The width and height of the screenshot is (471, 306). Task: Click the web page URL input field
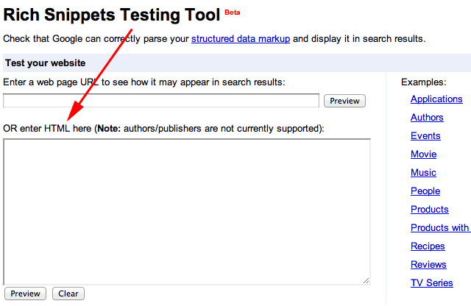[161, 100]
